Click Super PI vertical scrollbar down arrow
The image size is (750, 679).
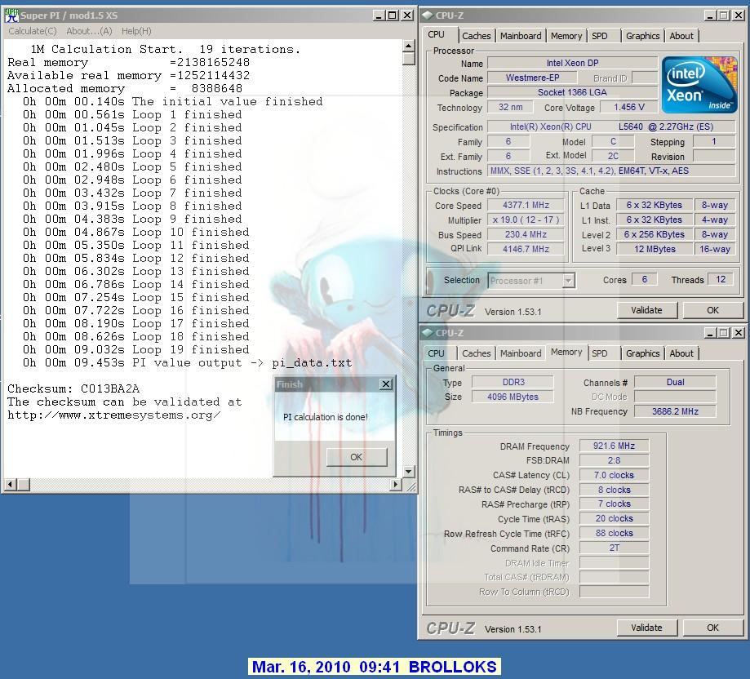409,472
